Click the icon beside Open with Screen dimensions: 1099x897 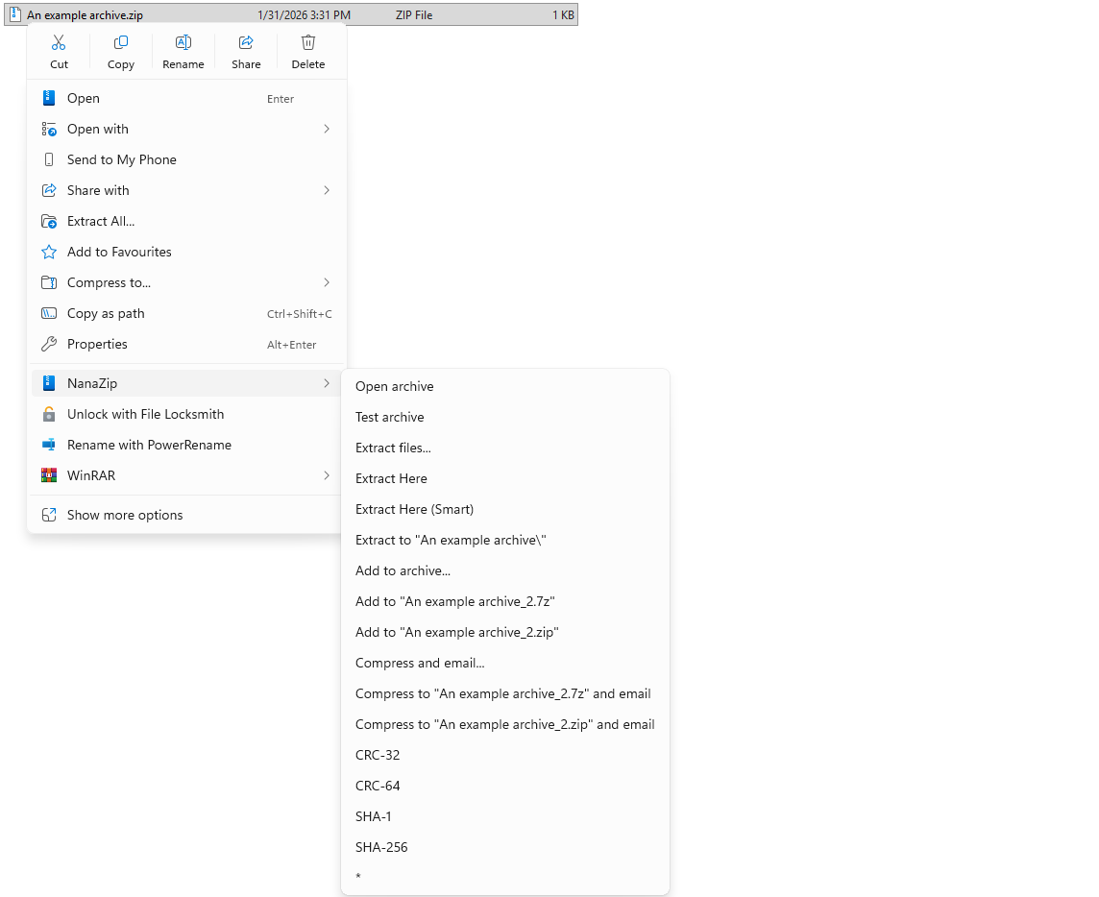click(x=48, y=129)
